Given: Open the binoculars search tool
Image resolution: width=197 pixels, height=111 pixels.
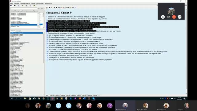Looking at the screenshot, I should click(15, 6).
